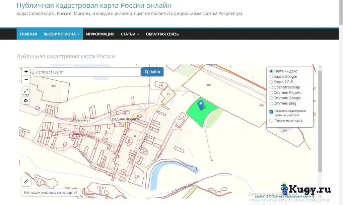Open the ИНФОРМАЦИЯ menu item
Image resolution: width=343 pixels, height=205 pixels.
click(x=100, y=34)
